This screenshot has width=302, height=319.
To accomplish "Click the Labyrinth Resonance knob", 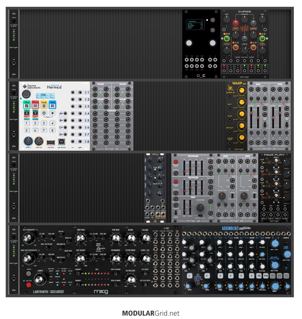I will tap(116, 259).
